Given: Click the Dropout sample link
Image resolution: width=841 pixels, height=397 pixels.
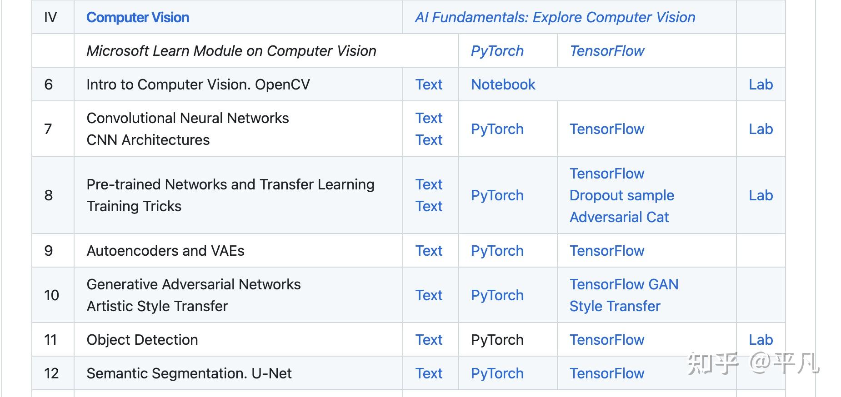Looking at the screenshot, I should (x=621, y=195).
